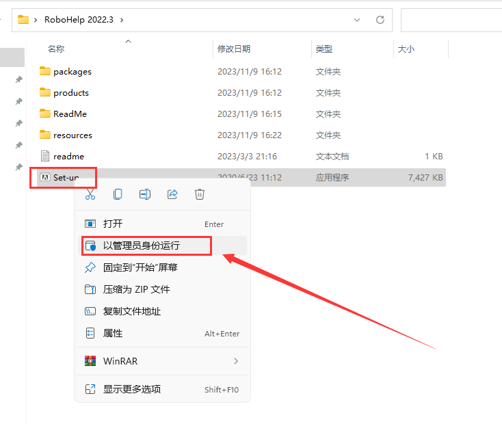Click the Copy icon in context menu
This screenshot has width=502, height=424.
(118, 194)
